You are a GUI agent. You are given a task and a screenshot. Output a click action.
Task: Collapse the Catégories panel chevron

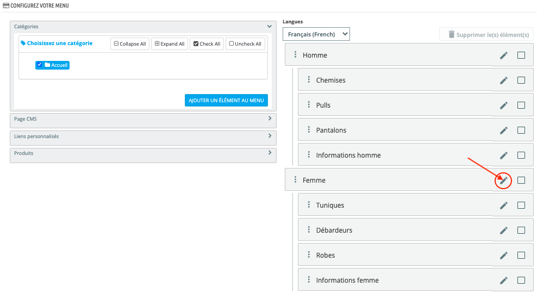(269, 26)
